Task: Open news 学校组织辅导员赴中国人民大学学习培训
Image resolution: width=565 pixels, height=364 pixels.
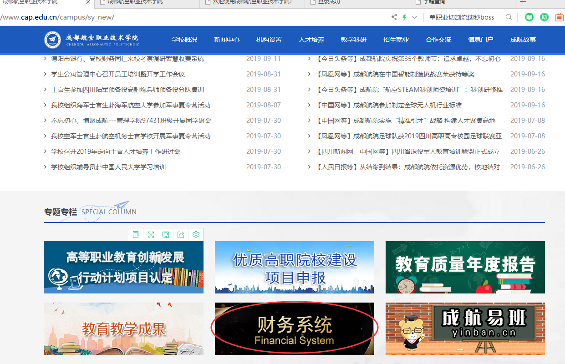Action: (108, 167)
